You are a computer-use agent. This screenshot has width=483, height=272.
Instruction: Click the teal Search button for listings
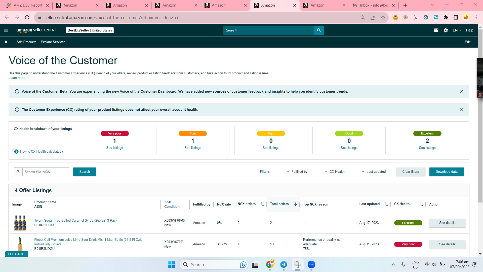[85, 172]
